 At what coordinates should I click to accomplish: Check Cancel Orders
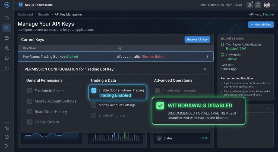point(30,122)
